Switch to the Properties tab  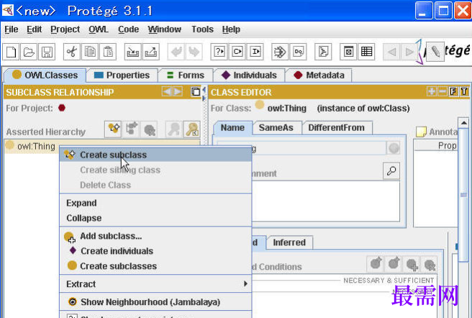coord(122,76)
